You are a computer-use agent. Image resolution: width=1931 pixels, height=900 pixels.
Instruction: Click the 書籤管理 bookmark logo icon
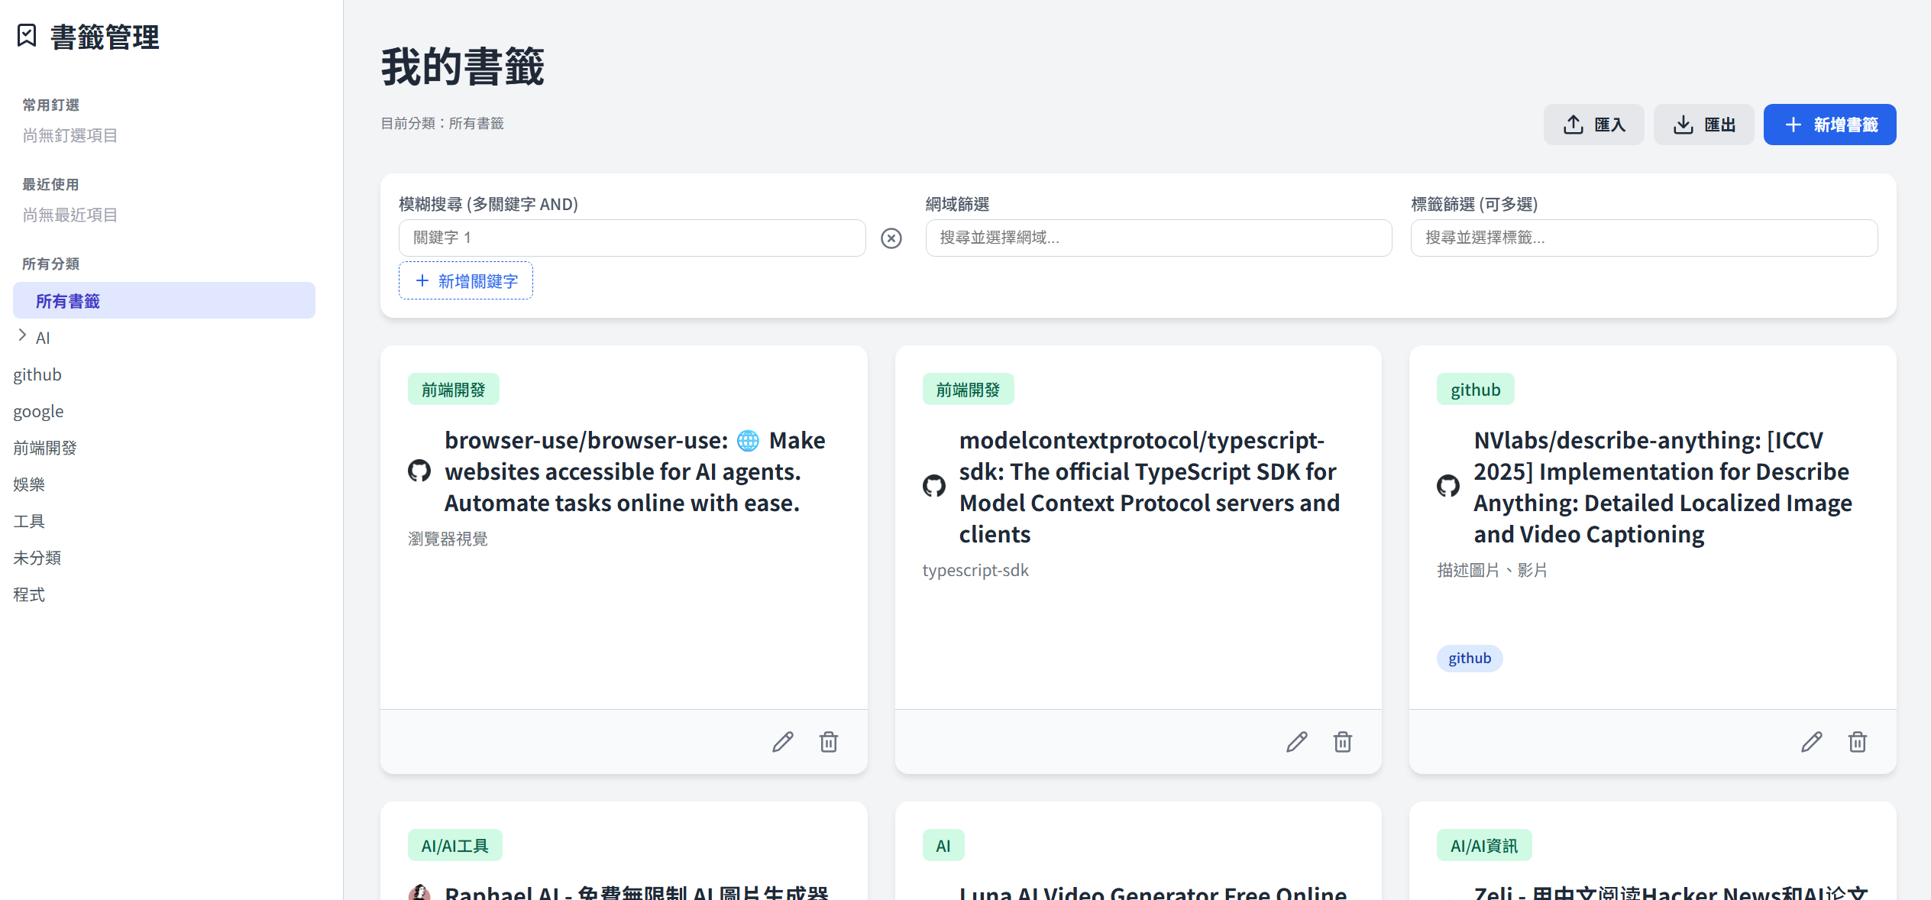click(x=27, y=36)
